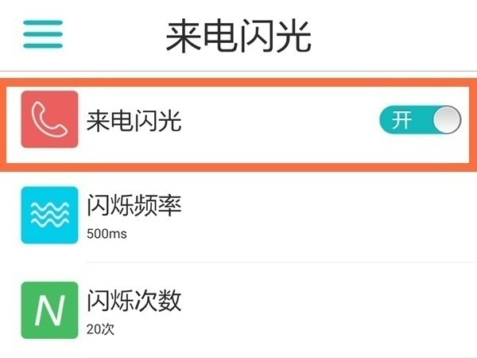
Task: Click the top bar right of title
Action: coord(397,33)
